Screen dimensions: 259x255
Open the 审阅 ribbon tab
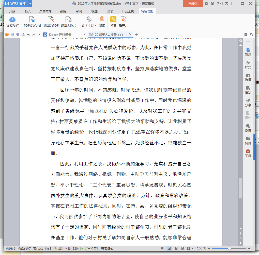79,11
